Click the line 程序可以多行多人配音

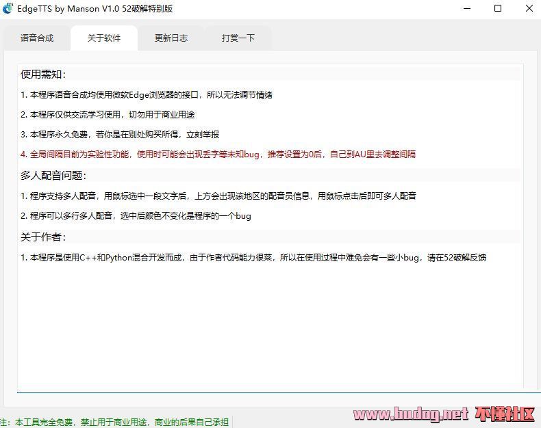coord(136,216)
